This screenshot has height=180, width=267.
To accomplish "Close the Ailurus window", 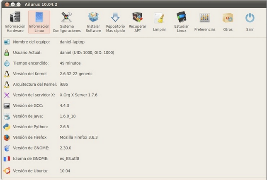I will click(7, 4).
